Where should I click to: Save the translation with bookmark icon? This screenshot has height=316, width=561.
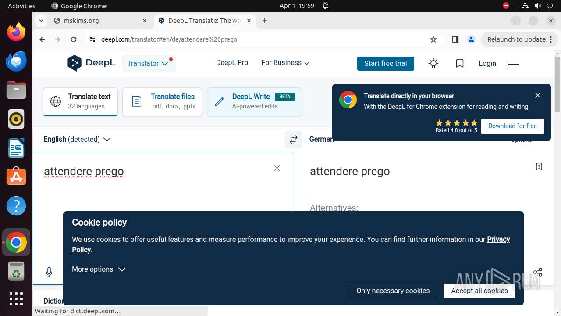coord(539,166)
